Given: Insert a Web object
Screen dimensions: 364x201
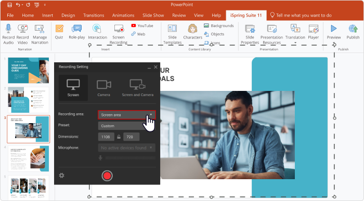Looking at the screenshot, I should [x=138, y=34].
